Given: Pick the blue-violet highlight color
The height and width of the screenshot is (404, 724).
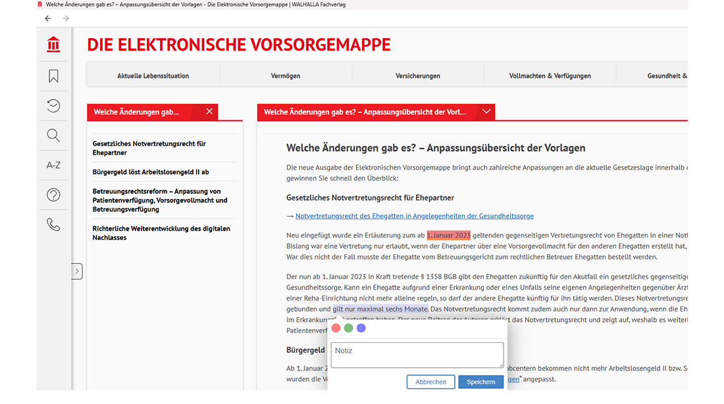Looking at the screenshot, I should click(361, 328).
